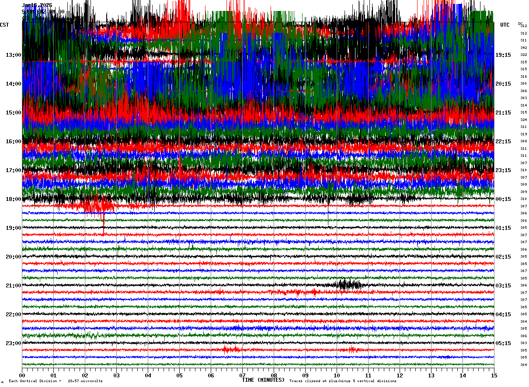Select the CST timezone label
The height and width of the screenshot is (387, 529).
click(x=4, y=25)
